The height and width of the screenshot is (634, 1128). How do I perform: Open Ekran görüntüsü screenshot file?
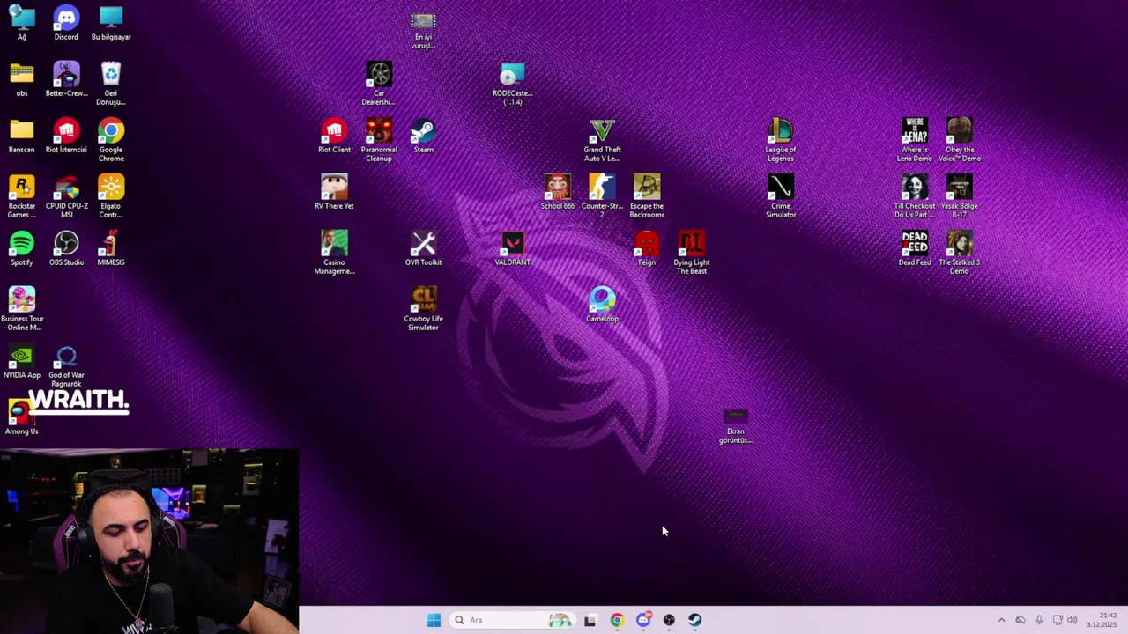(736, 426)
